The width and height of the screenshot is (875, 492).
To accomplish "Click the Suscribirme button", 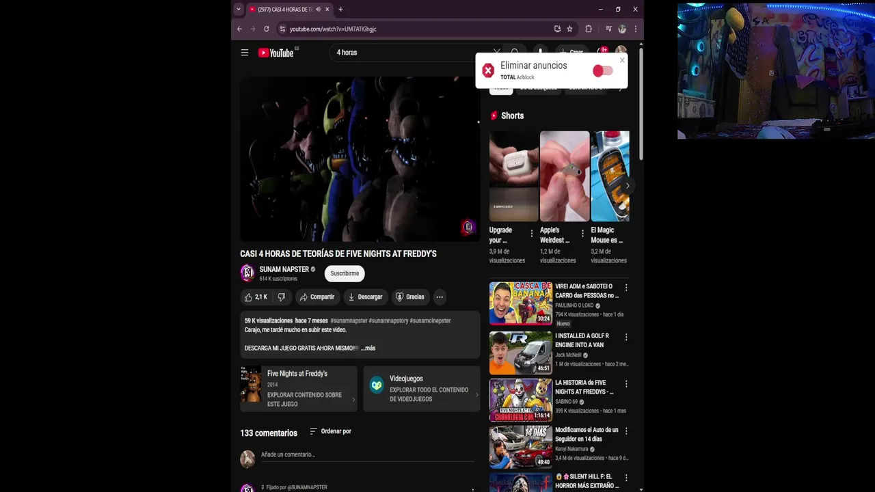I will pos(345,273).
